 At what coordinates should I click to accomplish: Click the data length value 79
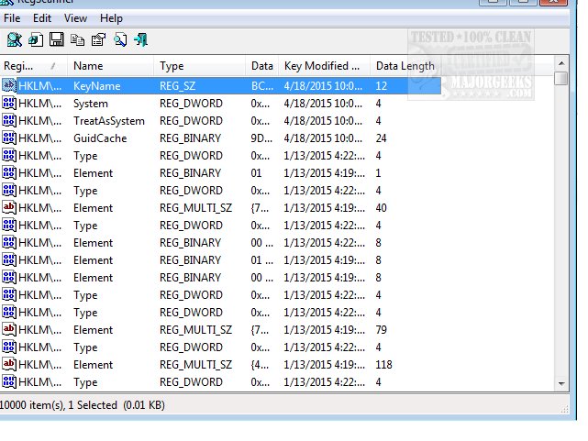(x=381, y=330)
